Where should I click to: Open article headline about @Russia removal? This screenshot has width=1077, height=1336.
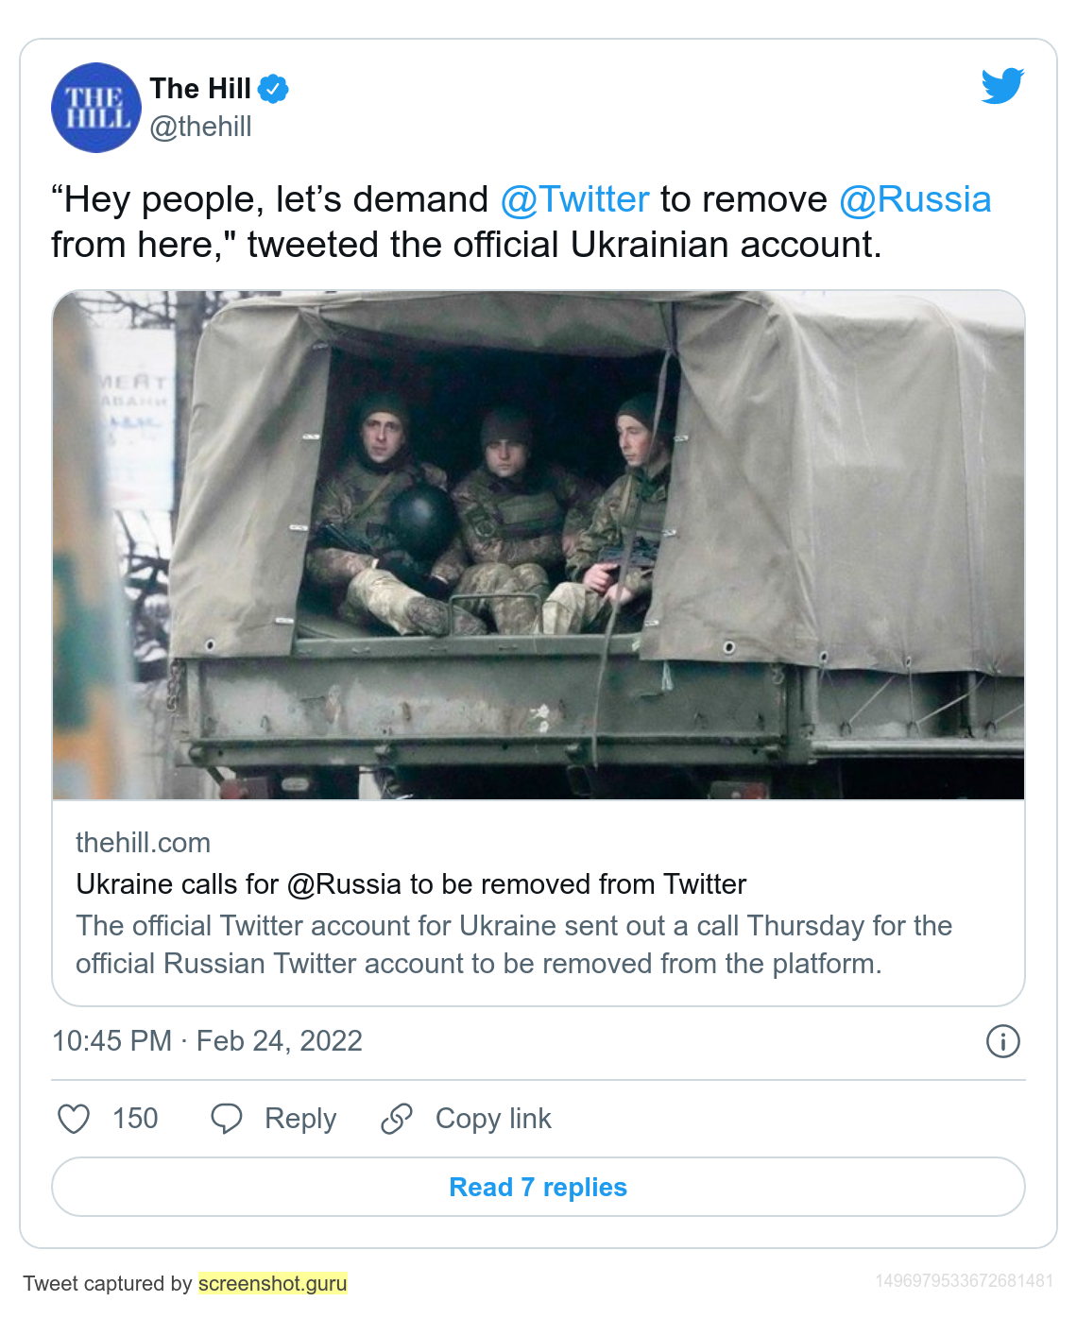tap(411, 884)
